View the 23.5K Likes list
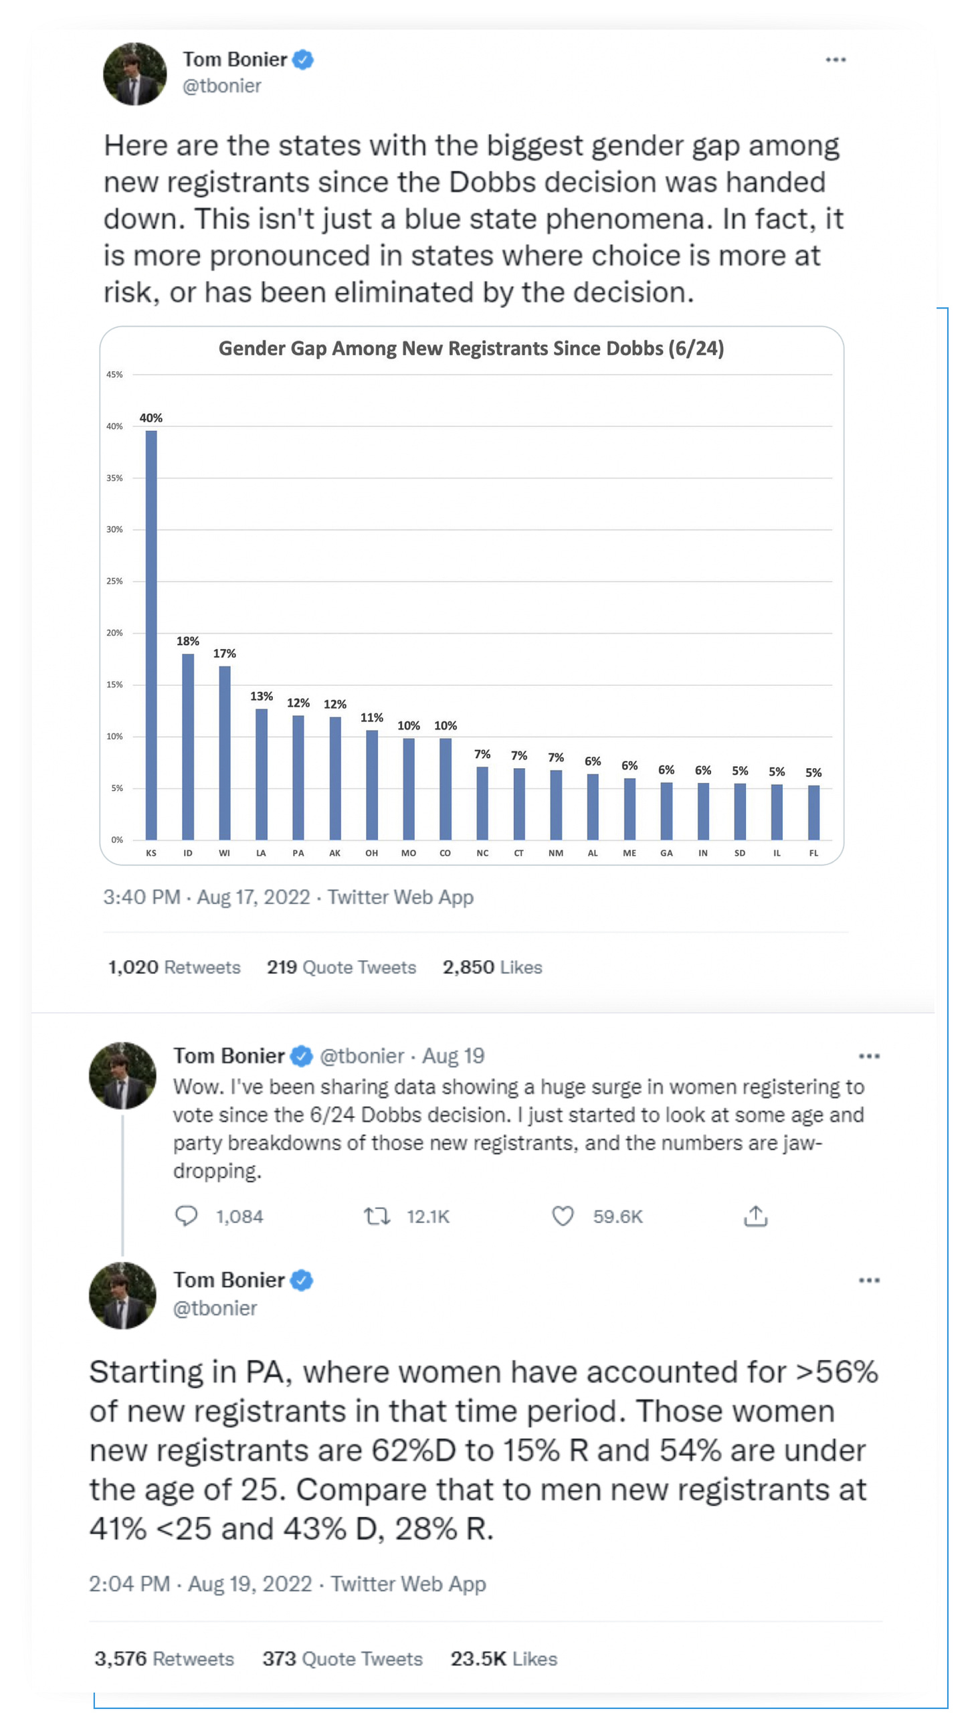The image size is (974, 1727). (x=504, y=1658)
